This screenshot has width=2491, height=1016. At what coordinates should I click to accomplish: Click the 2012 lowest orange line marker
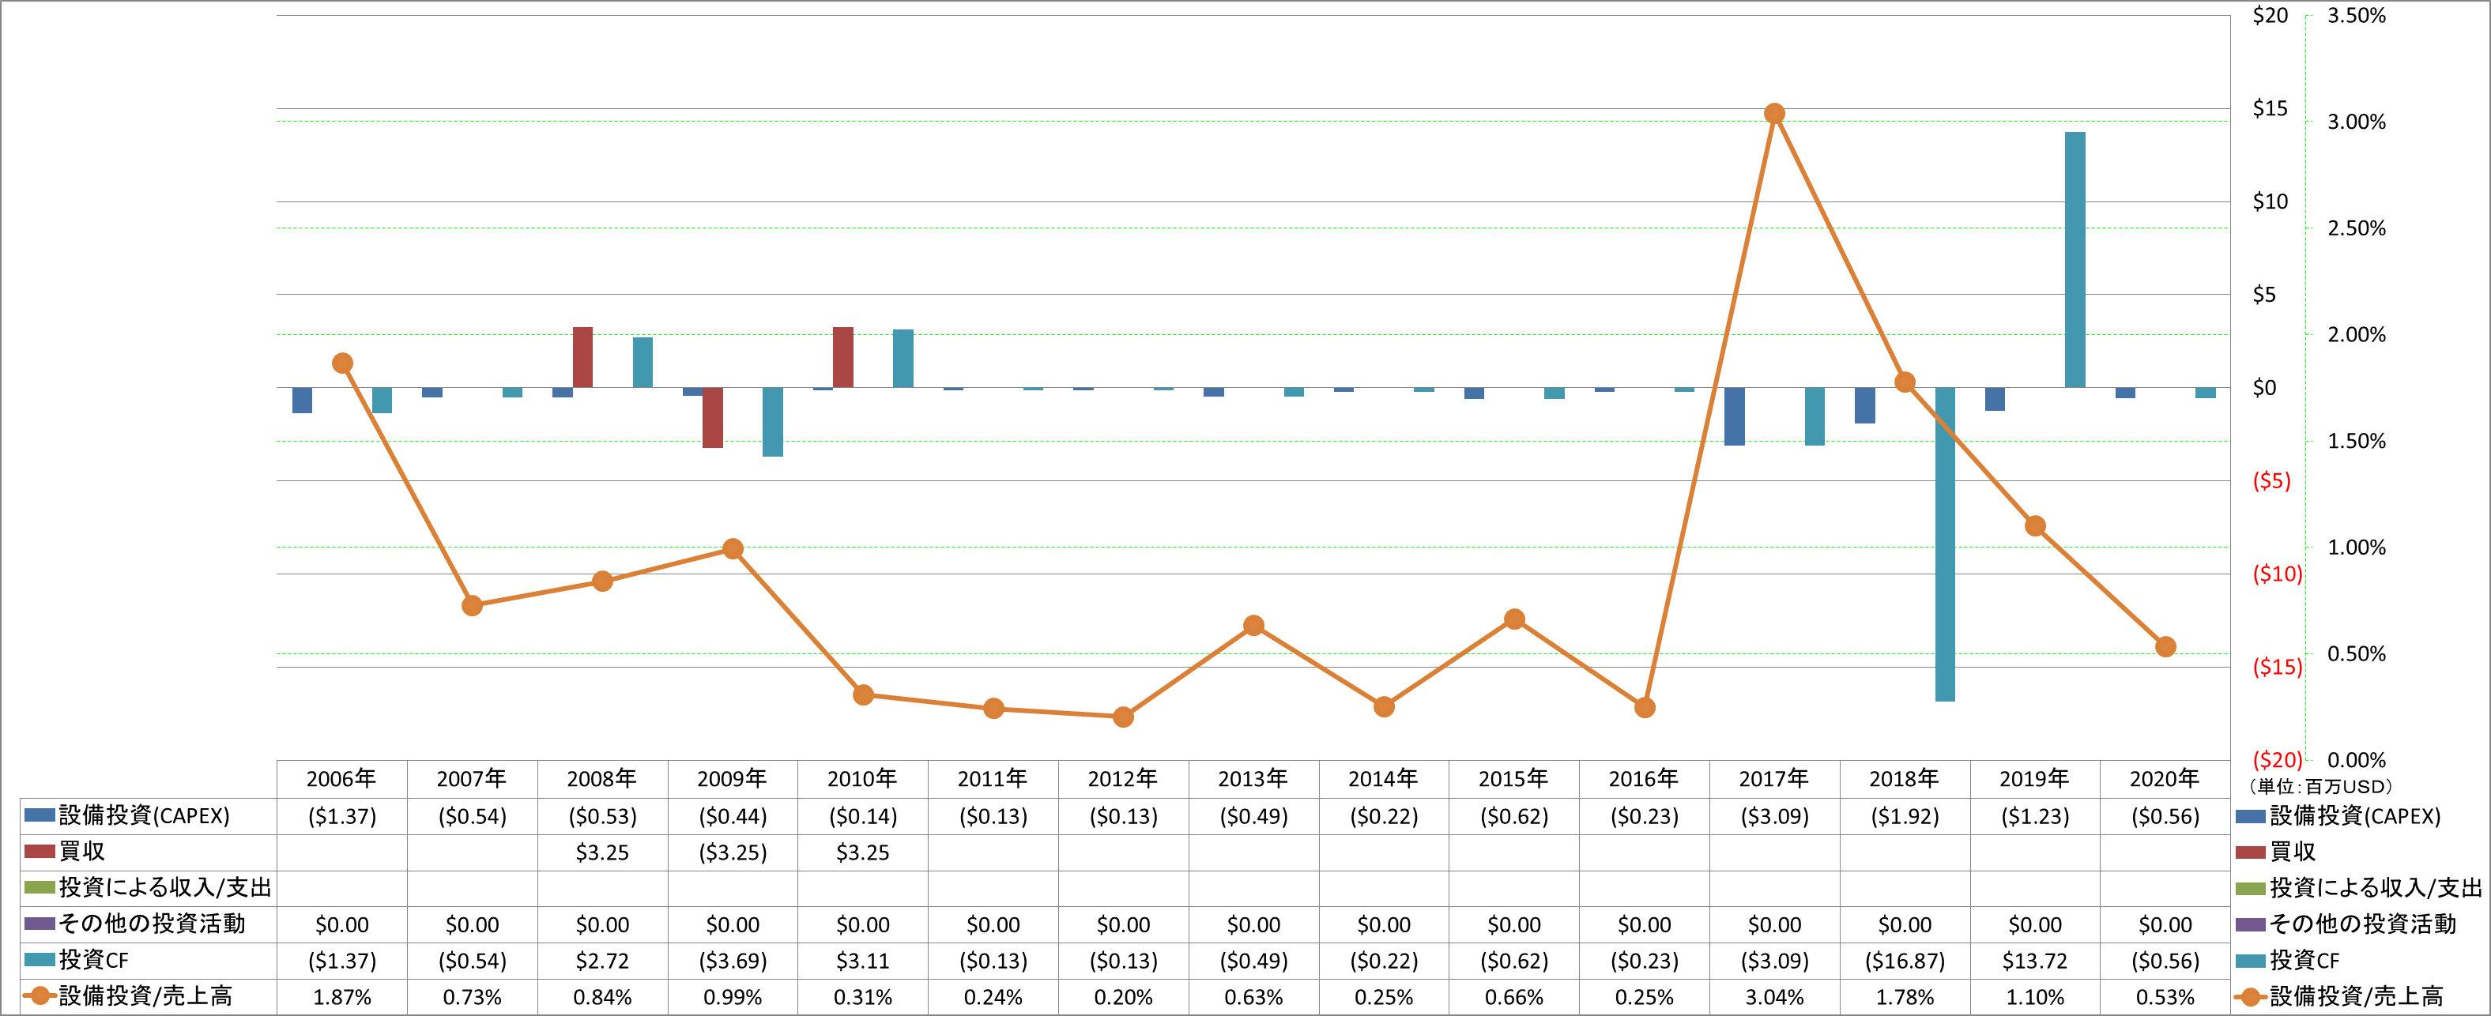coord(1123,717)
